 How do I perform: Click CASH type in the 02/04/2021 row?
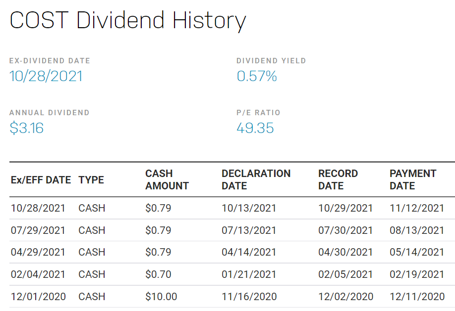pyautogui.click(x=92, y=274)
